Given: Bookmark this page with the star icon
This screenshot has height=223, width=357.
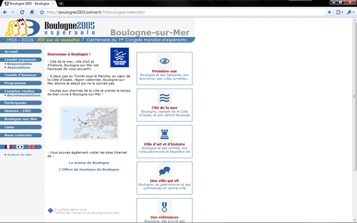Looking at the screenshot, I should coord(42,12).
